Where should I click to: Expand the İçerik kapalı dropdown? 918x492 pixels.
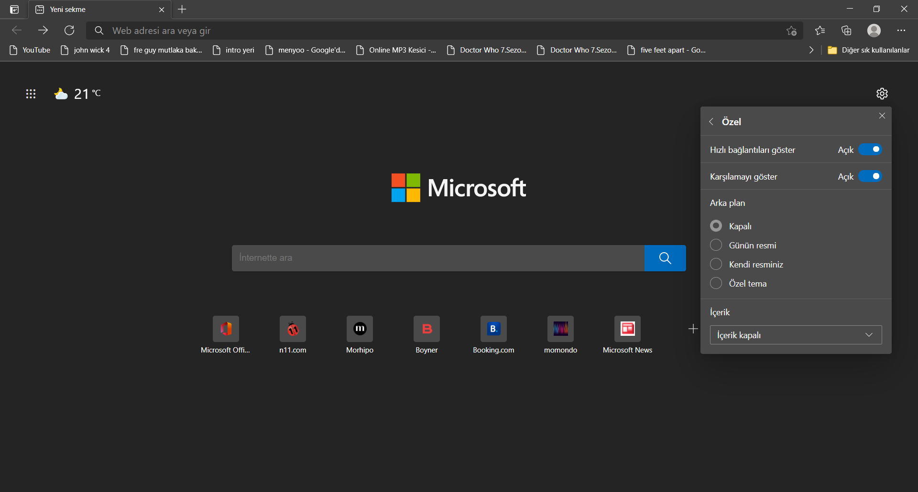[x=796, y=335]
